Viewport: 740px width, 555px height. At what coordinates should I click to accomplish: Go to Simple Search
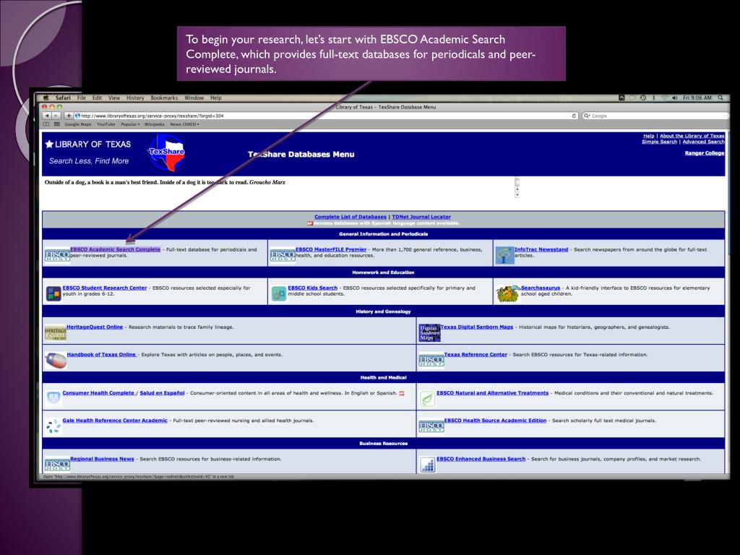659,142
